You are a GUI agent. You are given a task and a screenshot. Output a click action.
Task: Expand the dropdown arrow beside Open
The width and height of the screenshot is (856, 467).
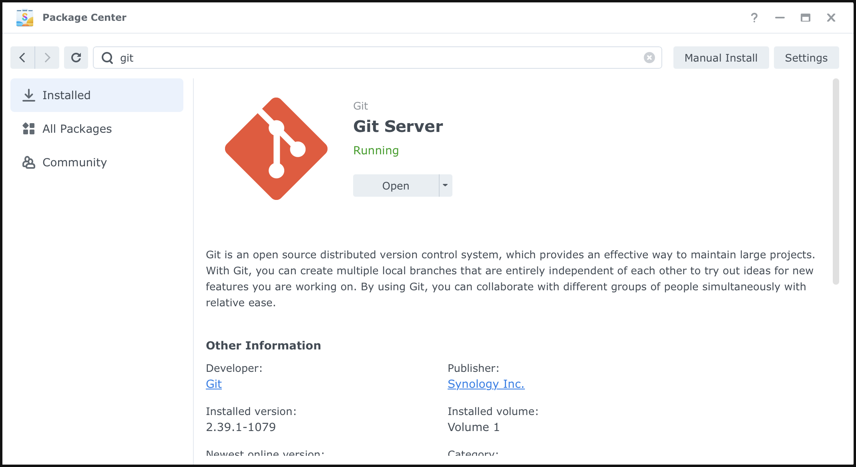(445, 186)
